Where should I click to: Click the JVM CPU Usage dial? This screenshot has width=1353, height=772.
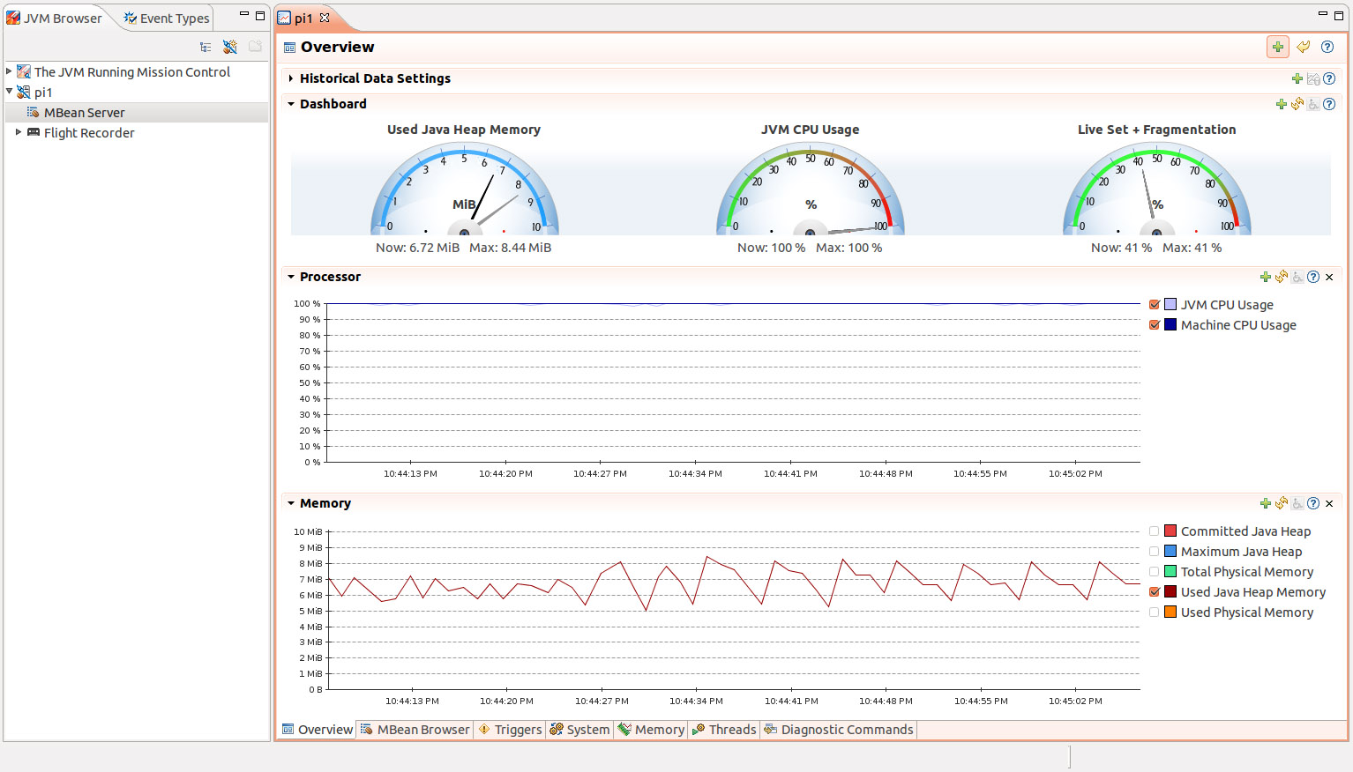tap(811, 189)
